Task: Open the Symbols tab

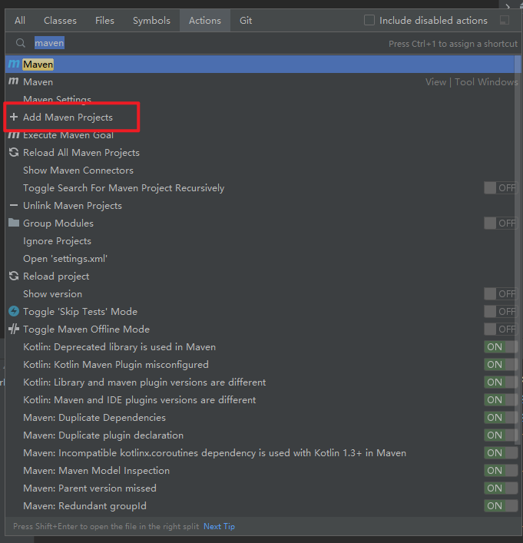Action: click(x=151, y=21)
